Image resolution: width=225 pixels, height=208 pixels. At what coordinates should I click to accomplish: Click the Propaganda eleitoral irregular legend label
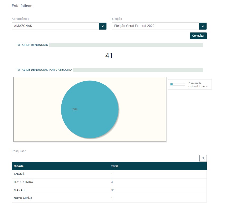point(198,84)
